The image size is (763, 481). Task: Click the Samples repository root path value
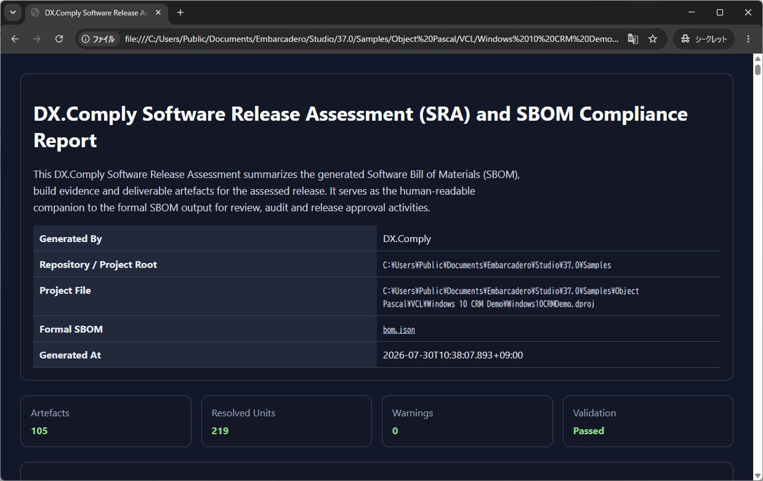tap(497, 265)
